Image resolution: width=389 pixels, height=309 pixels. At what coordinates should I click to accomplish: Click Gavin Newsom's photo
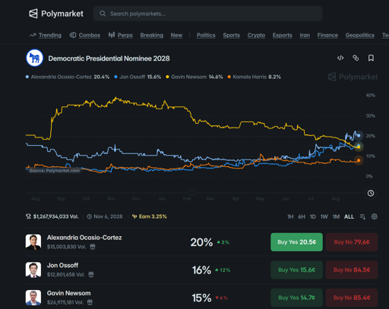(x=33, y=298)
